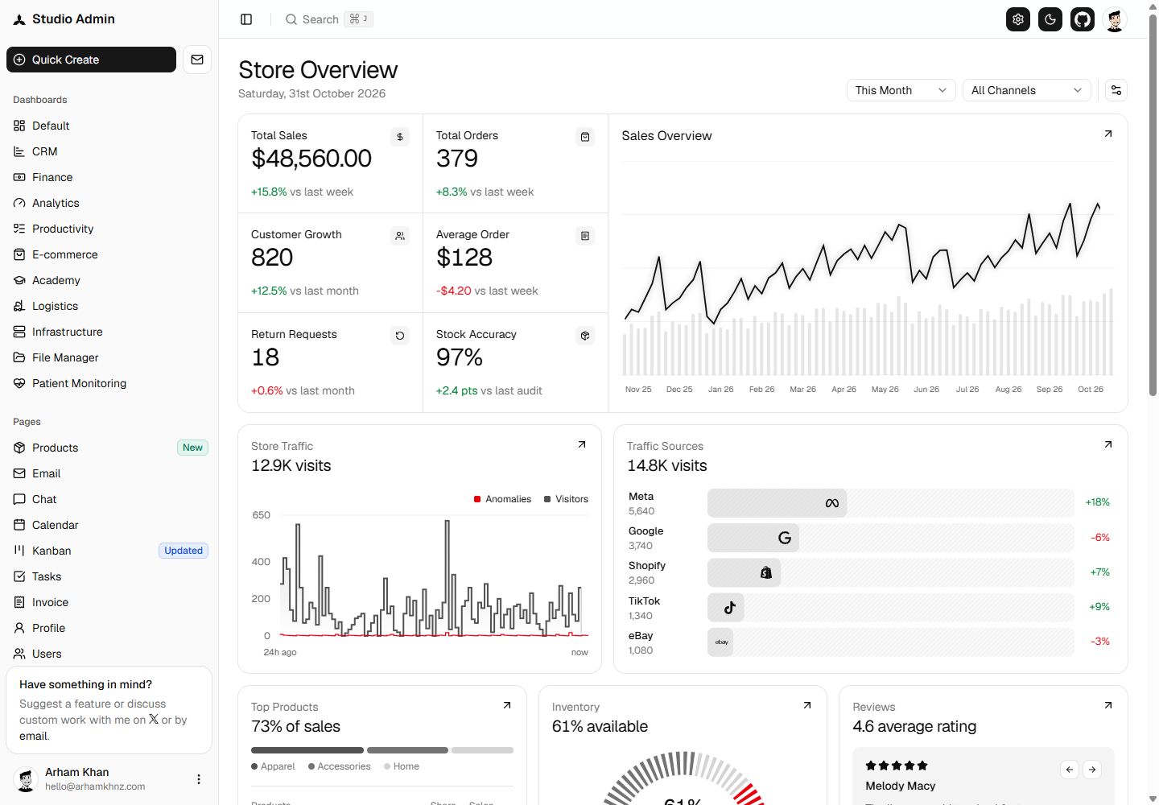1159x805 pixels.
Task: Open the user avatar in top bar
Action: [1115, 19]
